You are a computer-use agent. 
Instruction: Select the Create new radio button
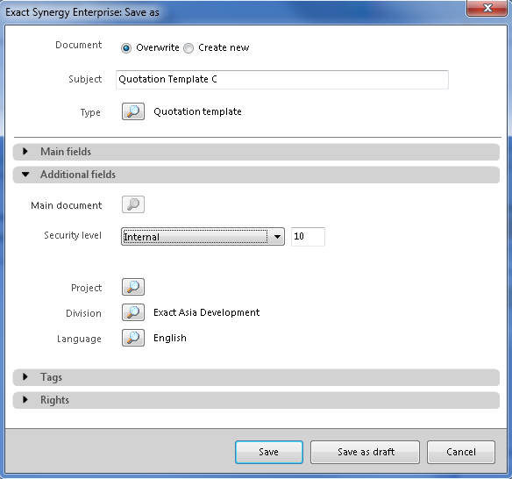(188, 48)
